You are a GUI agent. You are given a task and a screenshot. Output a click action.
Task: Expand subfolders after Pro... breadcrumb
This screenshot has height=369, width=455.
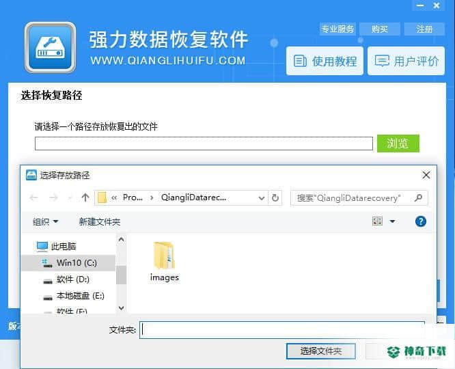[x=152, y=198]
